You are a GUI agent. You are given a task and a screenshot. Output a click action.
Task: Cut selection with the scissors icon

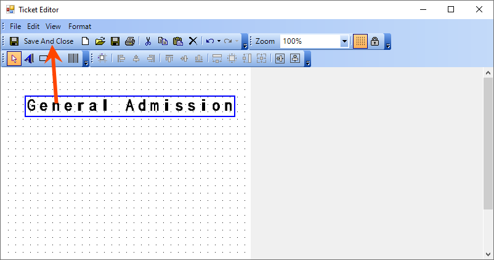point(148,41)
